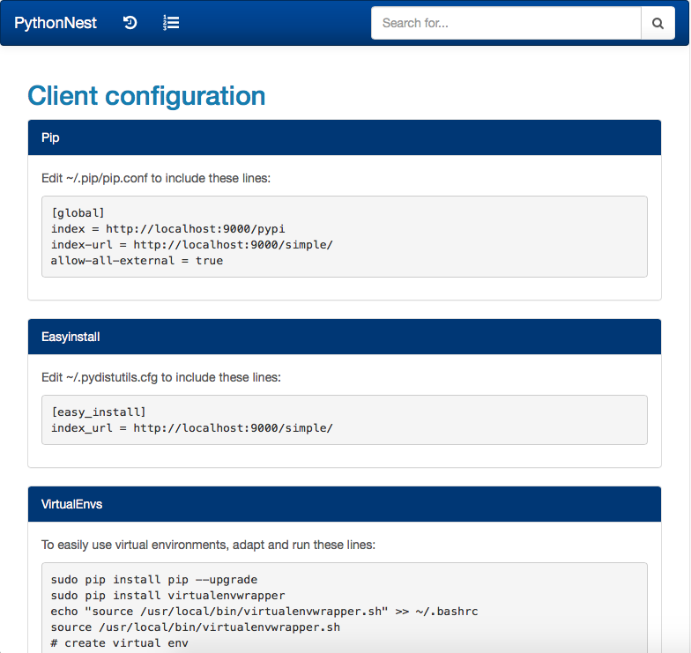The image size is (691, 653).
Task: Open the history clock-arrow icon in navbar
Action: point(130,23)
